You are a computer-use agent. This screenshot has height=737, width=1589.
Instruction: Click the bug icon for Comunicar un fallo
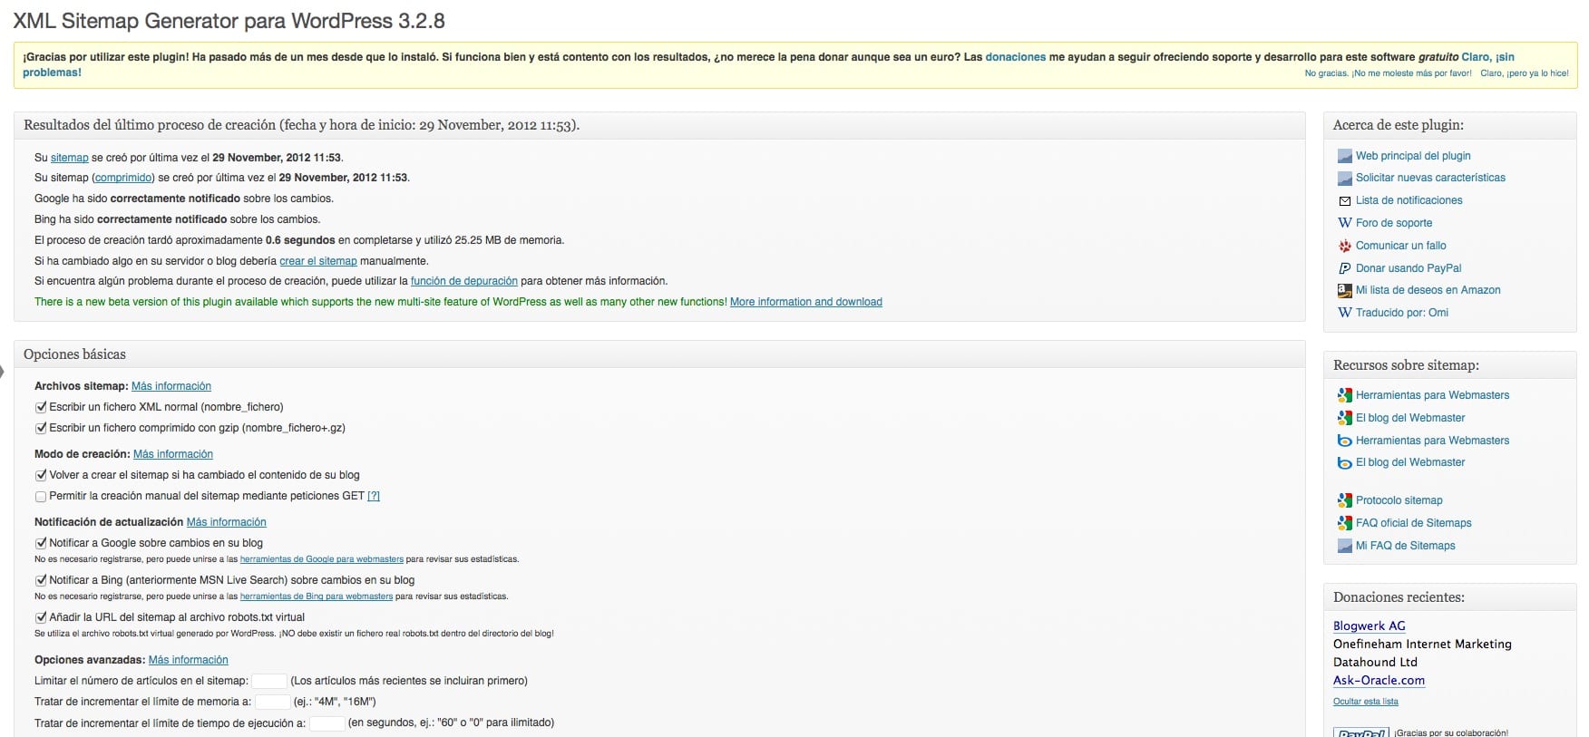[x=1344, y=246]
